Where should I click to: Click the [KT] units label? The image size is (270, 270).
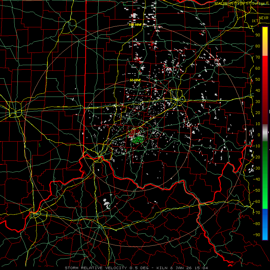click(256, 21)
